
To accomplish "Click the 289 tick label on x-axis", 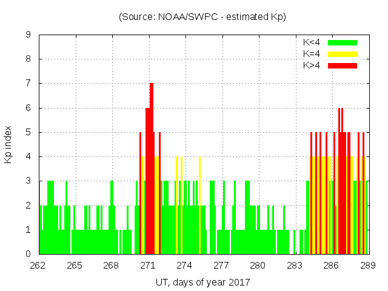I will tap(367, 265).
